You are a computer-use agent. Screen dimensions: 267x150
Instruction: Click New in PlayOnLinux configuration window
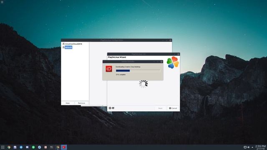(68, 103)
